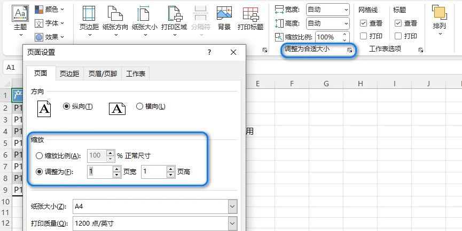Select the 缩放比例(A) radio button

click(39, 156)
